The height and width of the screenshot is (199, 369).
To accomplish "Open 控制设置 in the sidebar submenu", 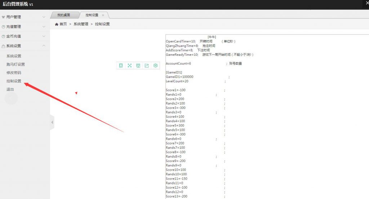I will (x=14, y=81).
